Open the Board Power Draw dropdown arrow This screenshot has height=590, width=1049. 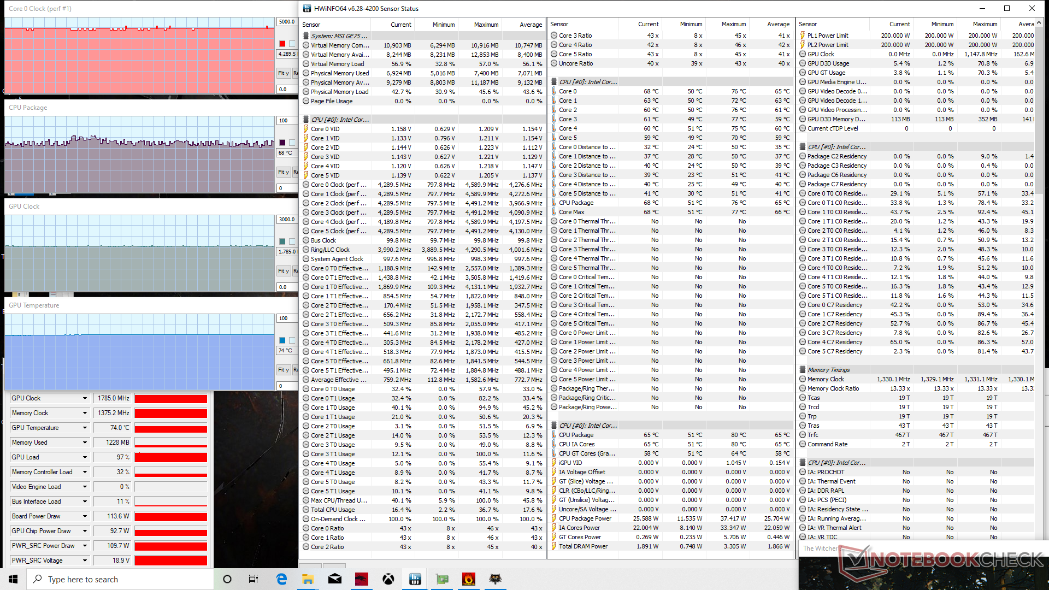pyautogui.click(x=85, y=516)
